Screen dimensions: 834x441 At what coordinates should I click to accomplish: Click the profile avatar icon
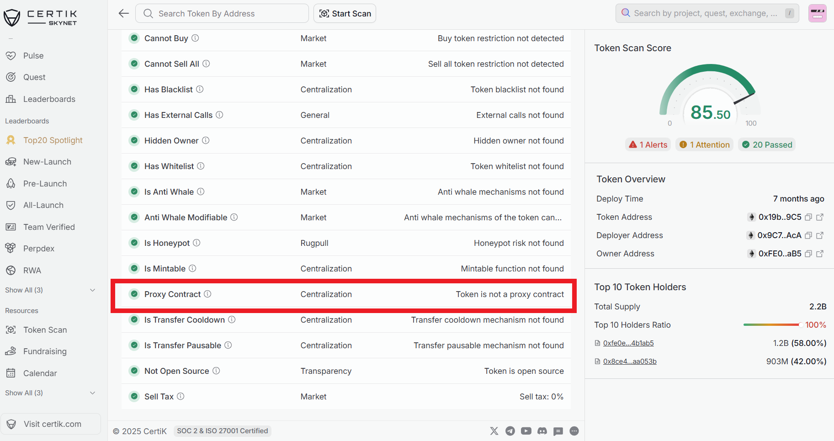817,13
